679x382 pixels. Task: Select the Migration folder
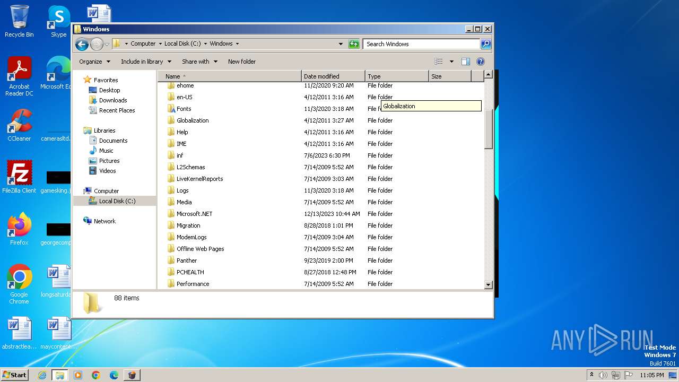click(188, 225)
